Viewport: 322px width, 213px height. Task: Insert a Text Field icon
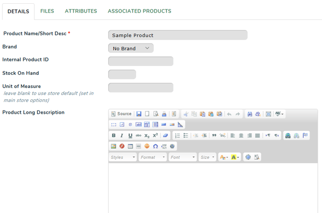point(139,125)
